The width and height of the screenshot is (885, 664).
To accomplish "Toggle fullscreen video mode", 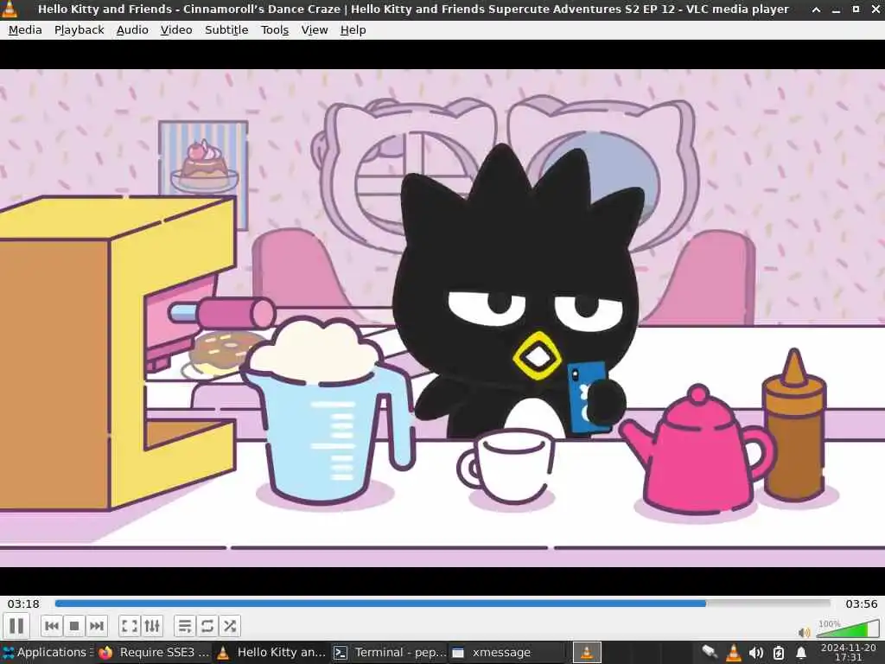I will tap(130, 626).
